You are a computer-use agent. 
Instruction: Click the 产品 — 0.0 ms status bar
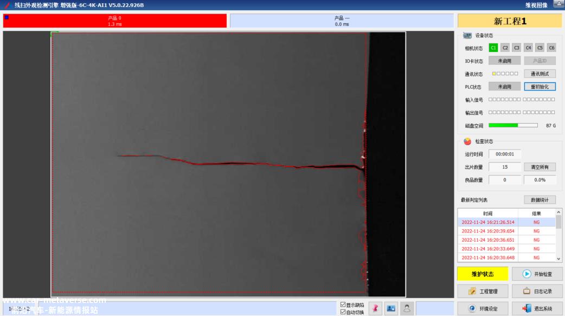(x=342, y=21)
